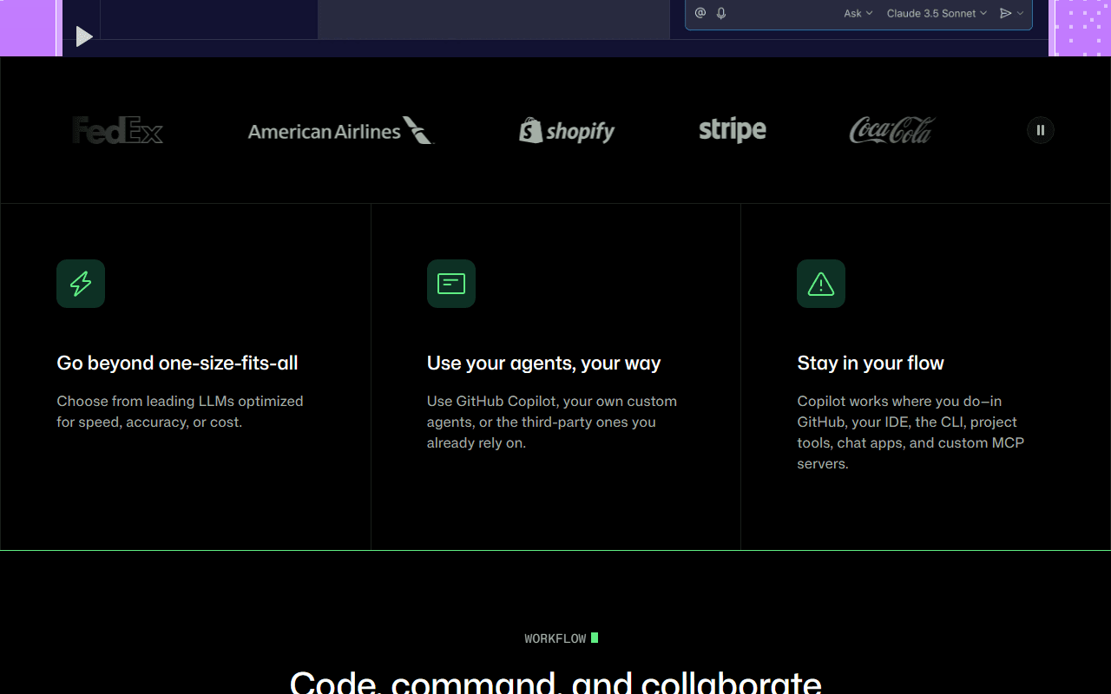Open the Ask mode dropdown
Screen dimensions: 1111x694
click(x=858, y=13)
